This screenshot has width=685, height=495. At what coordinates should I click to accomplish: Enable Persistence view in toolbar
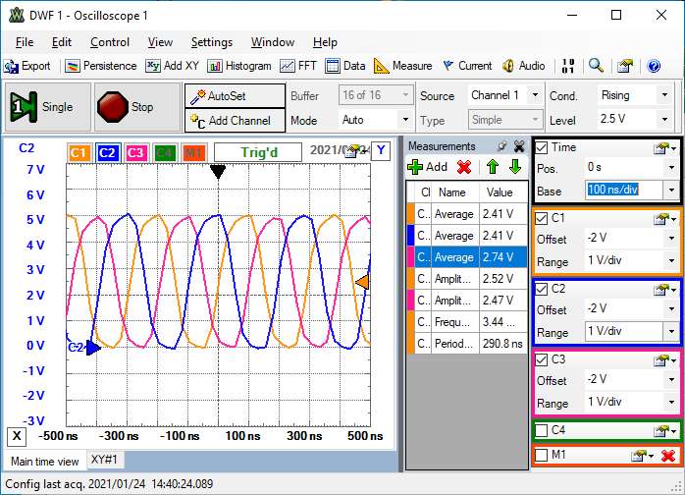pos(100,66)
